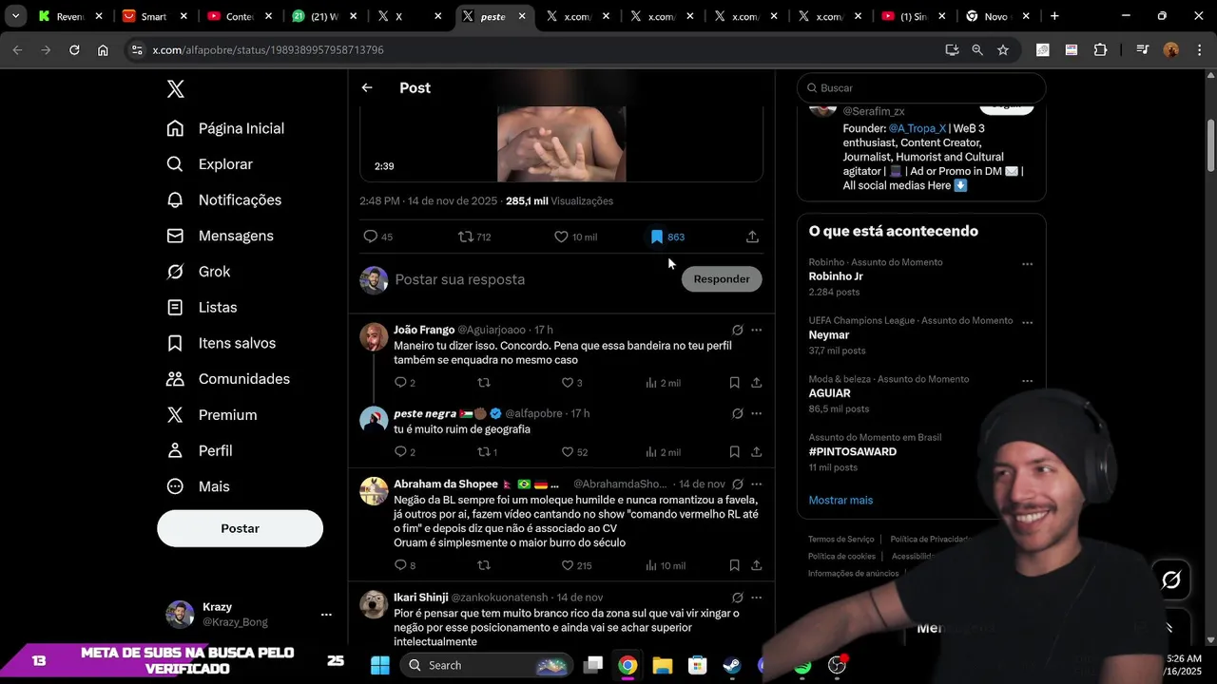Image resolution: width=1217 pixels, height=684 pixels.
Task: Open Grok icon on João Frango reply
Action: [737, 330]
